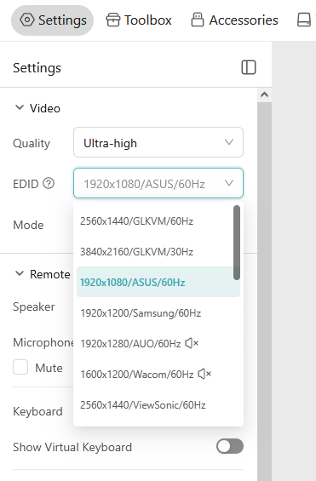This screenshot has height=481, width=316.
Task: Click the settings panel vertical scrollbar
Action: click(x=264, y=291)
